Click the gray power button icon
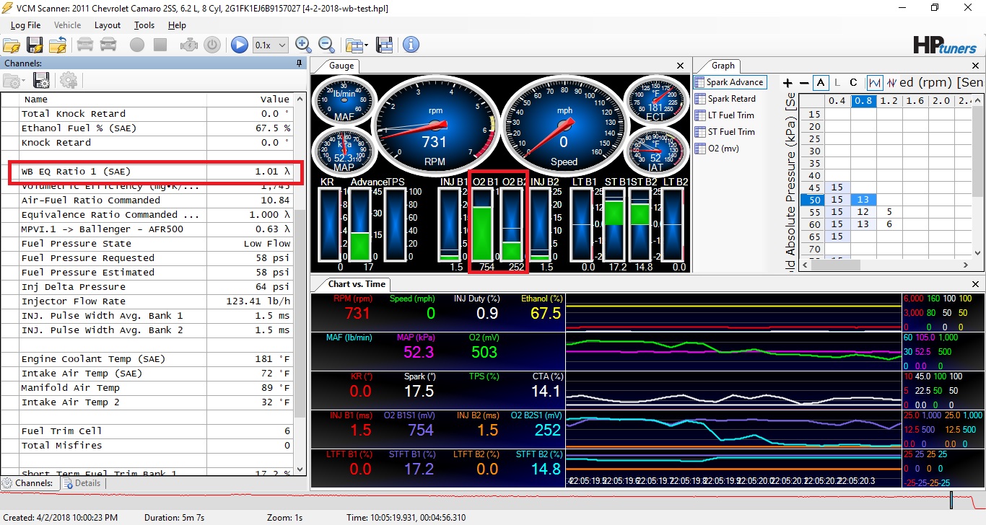 coord(211,45)
